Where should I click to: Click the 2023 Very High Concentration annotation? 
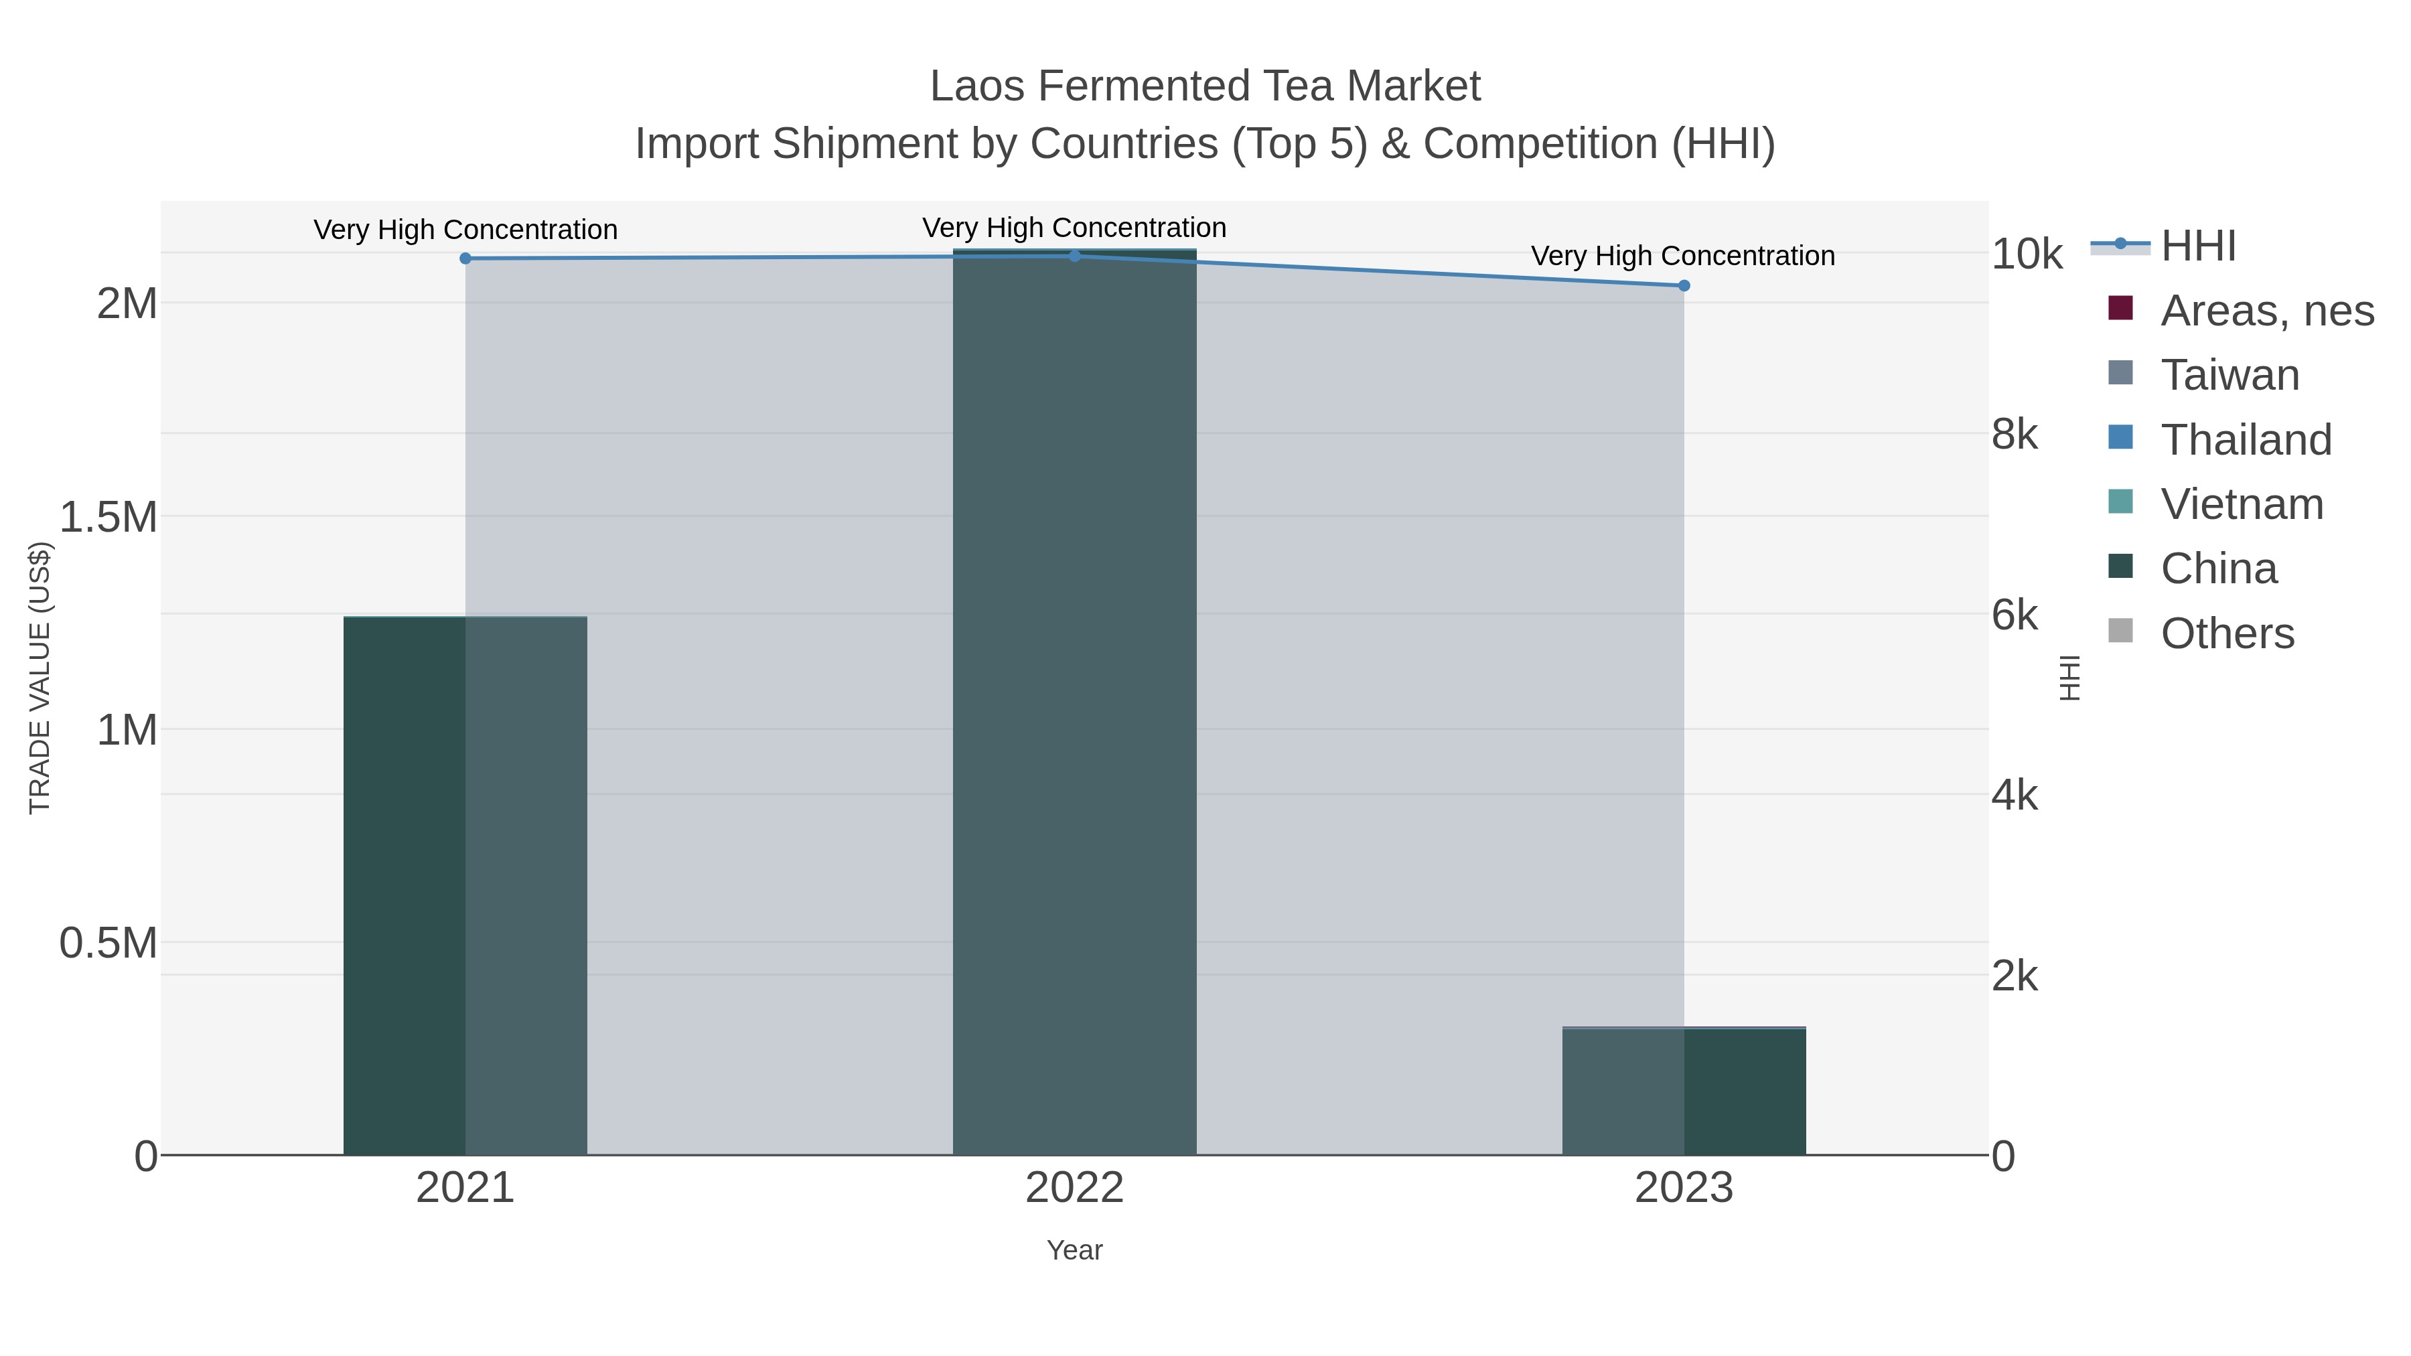click(x=1683, y=256)
